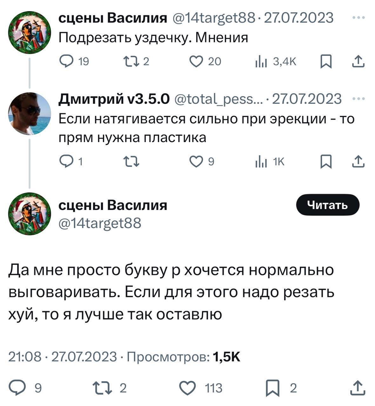Reply to Дмитрий v3.5.0's tweet

coord(66,162)
